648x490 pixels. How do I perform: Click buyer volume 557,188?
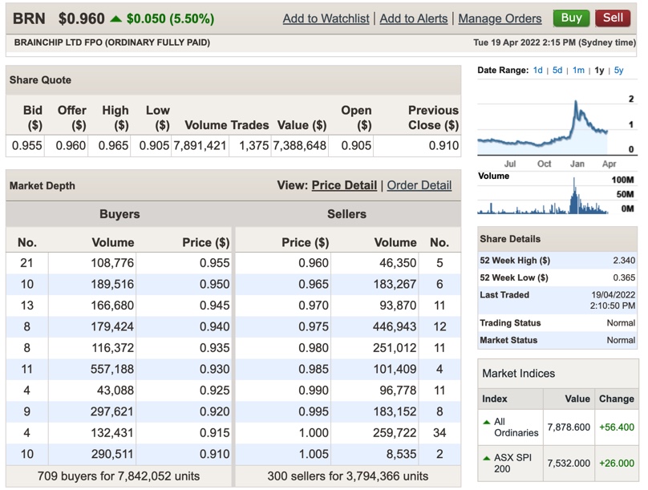[112, 369]
